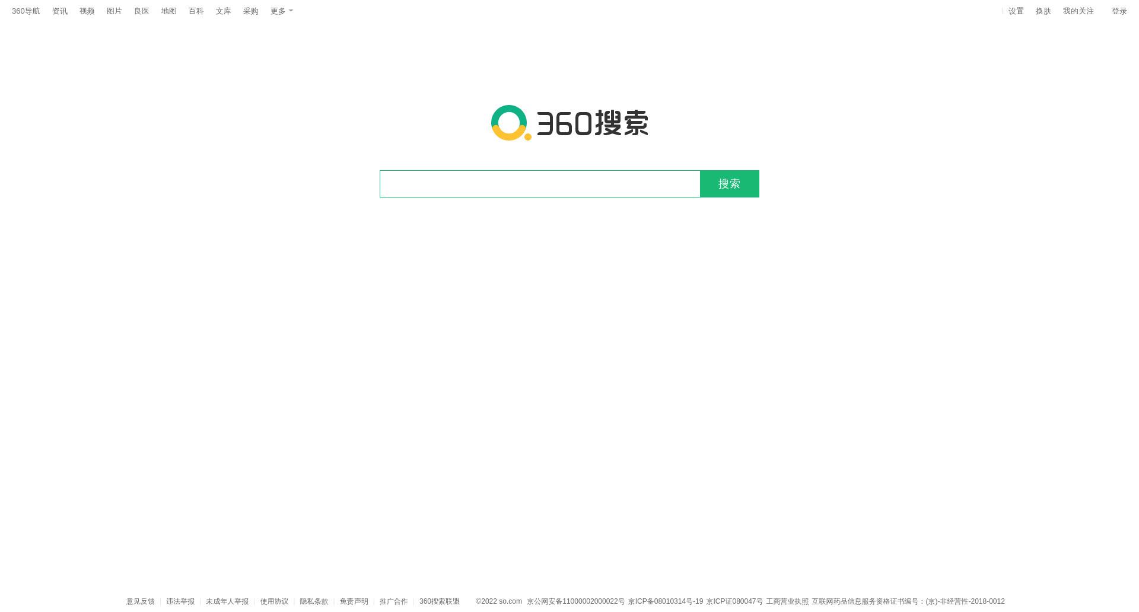Click 推广合作 promotion link
This screenshot has width=1139, height=612.
[x=394, y=601]
